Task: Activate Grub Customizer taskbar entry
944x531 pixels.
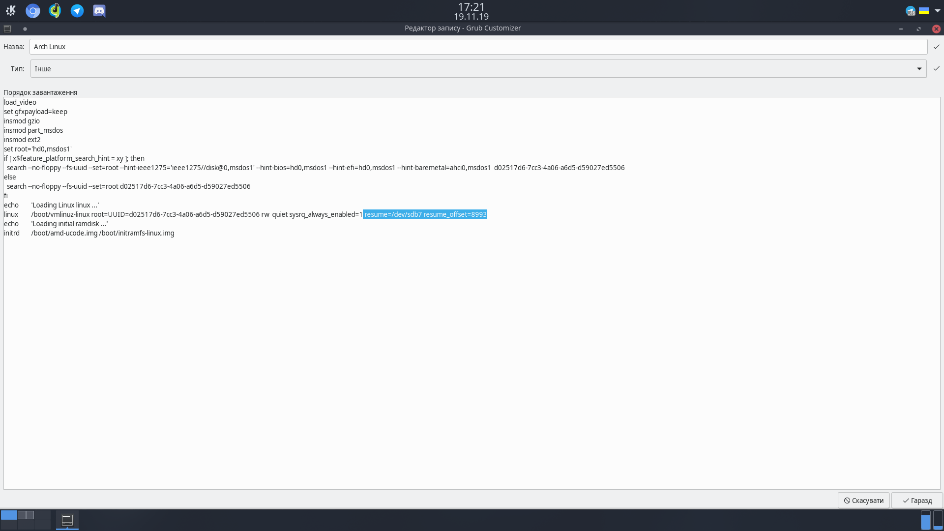Action: (67, 520)
